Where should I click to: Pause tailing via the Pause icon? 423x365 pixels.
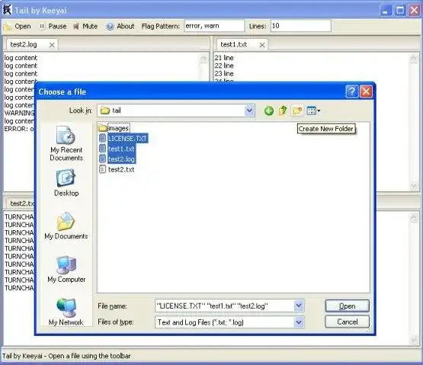pos(42,26)
